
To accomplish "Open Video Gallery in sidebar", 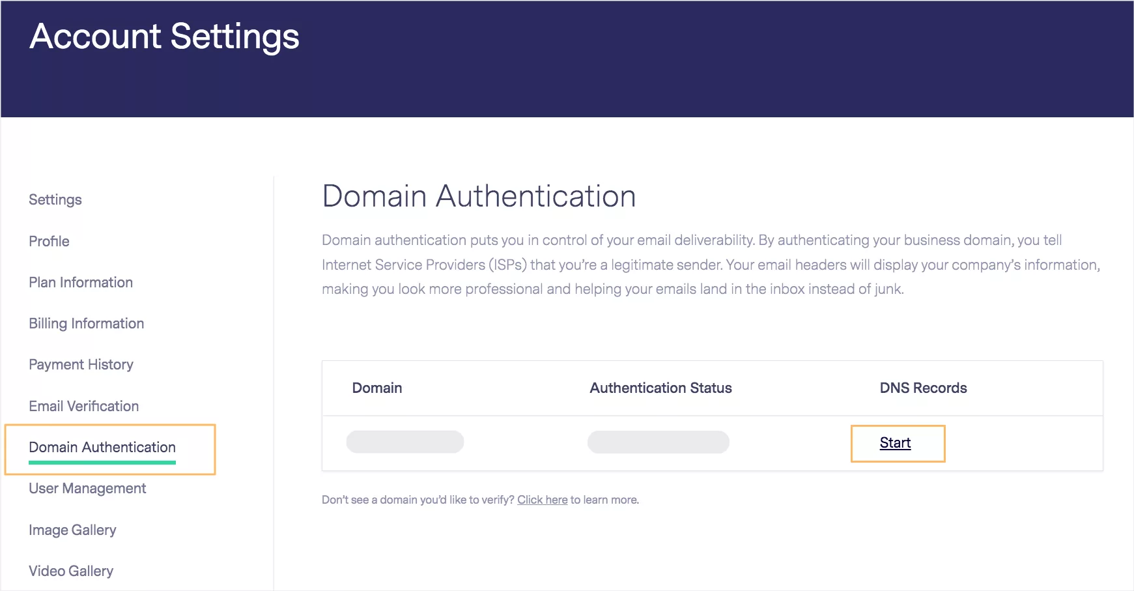I will coord(71,571).
